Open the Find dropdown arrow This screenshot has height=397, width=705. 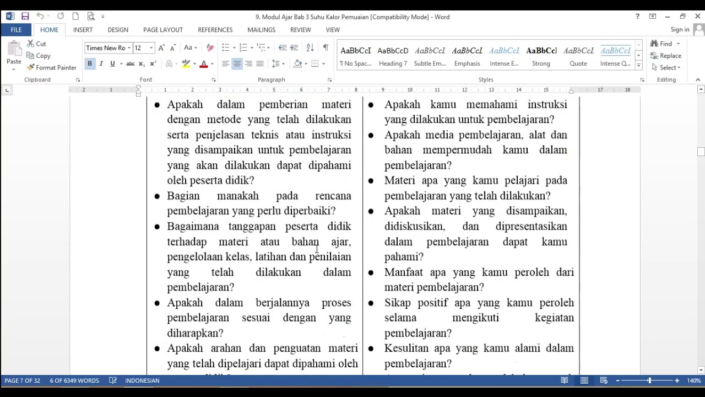click(x=679, y=44)
